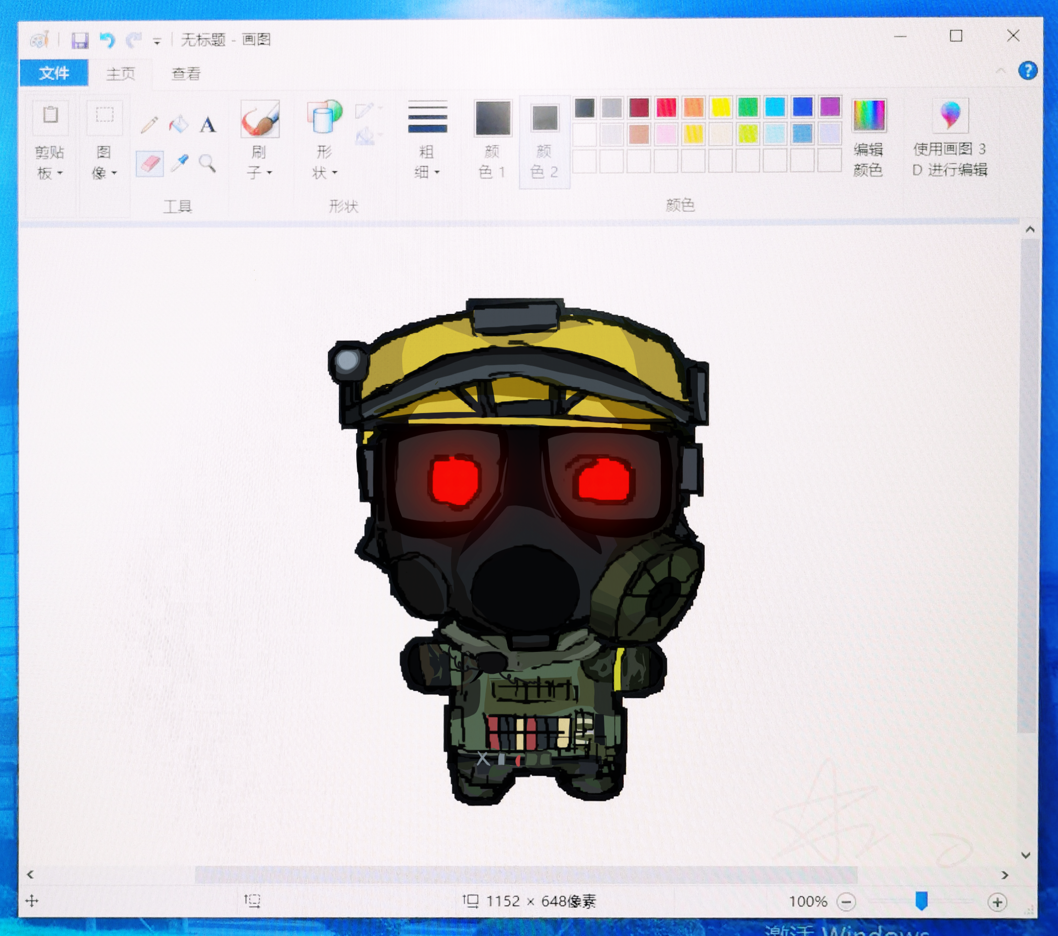Click the zoom in plus button
Viewport: 1058px width, 936px height.
tap(997, 902)
